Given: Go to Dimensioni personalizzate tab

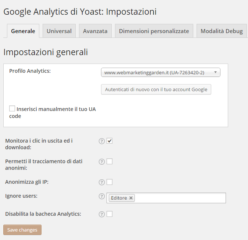Looking at the screenshot, I should [x=154, y=31].
